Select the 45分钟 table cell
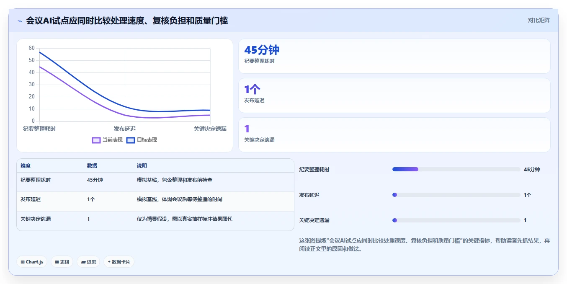The height and width of the screenshot is (284, 567). (95, 180)
